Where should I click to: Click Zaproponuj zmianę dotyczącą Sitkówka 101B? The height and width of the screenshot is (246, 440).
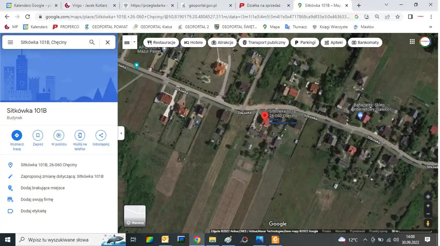point(62,176)
